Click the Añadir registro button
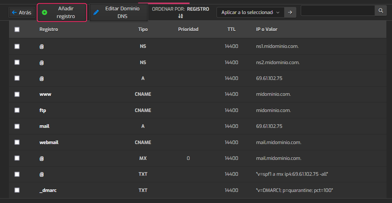 (62, 13)
